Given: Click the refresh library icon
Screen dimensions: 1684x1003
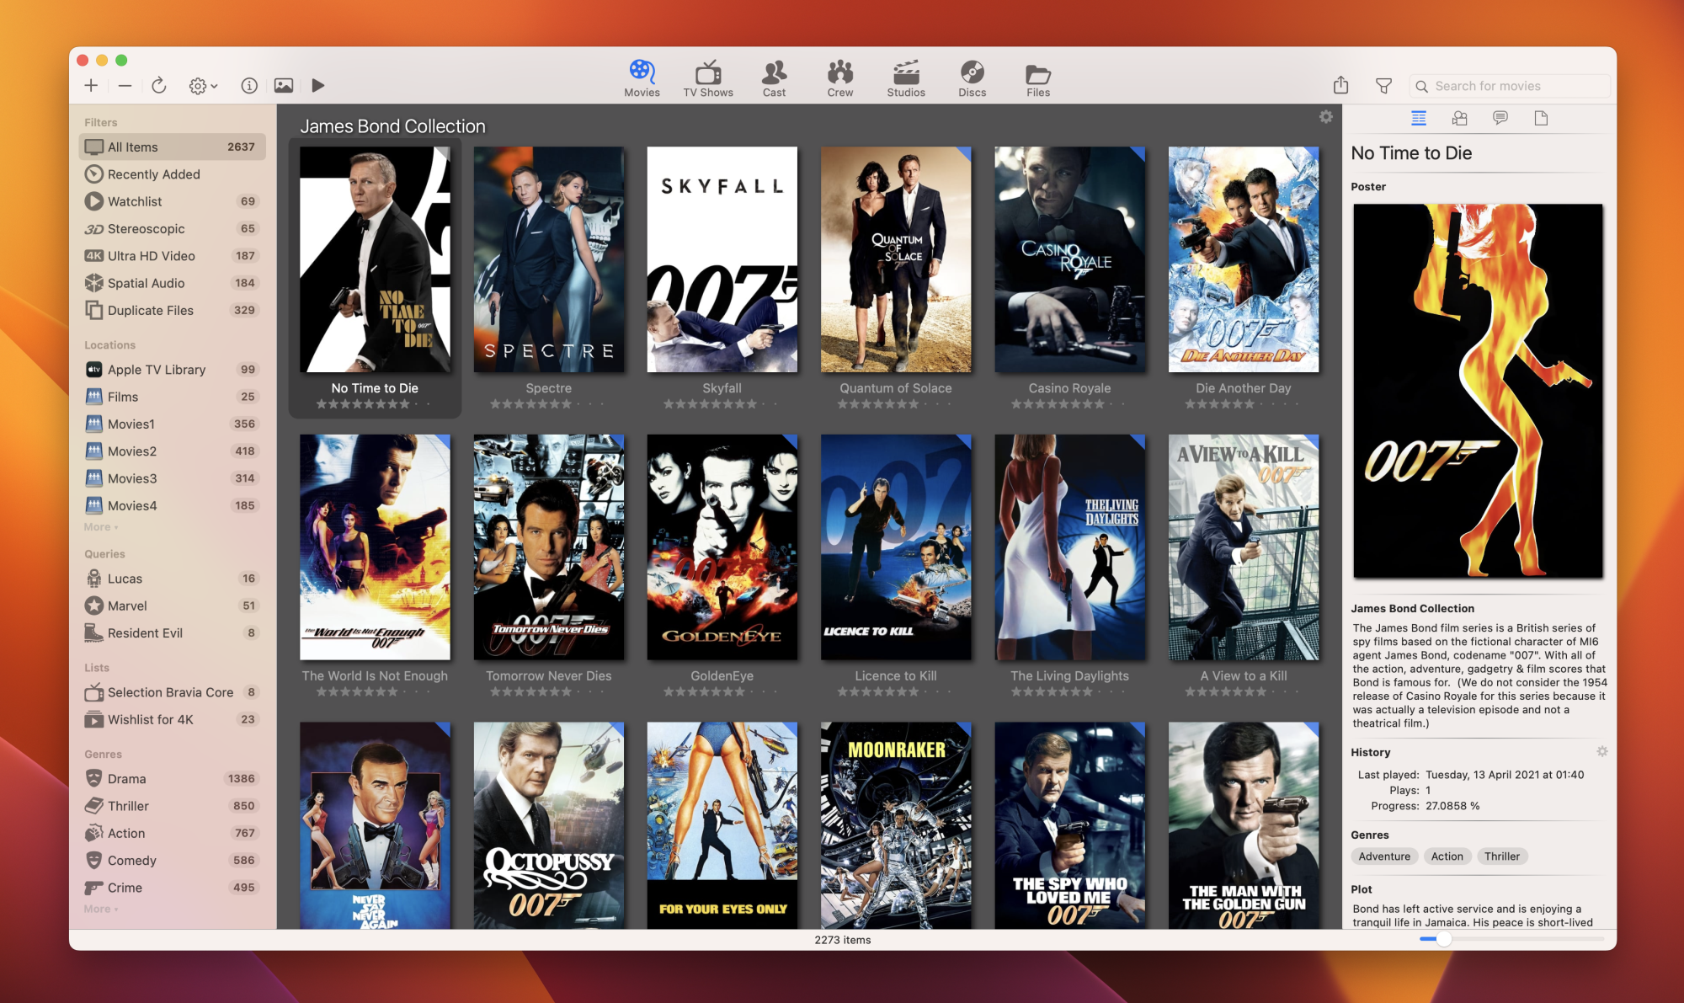Looking at the screenshot, I should click(x=158, y=85).
